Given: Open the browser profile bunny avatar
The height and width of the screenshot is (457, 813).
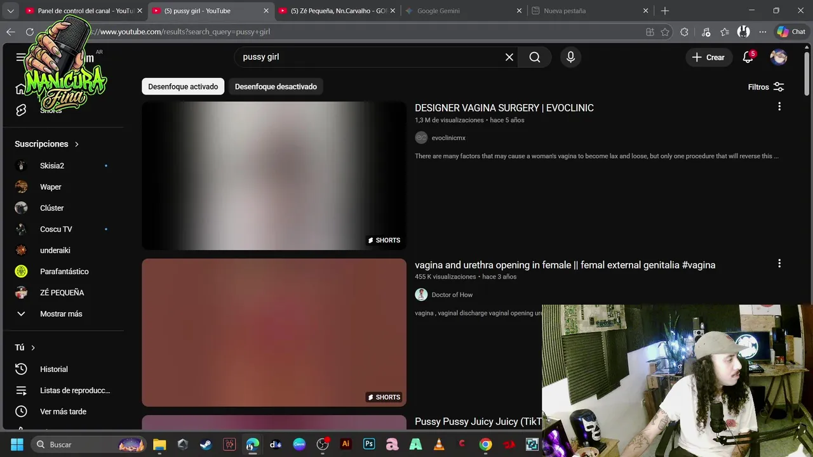Looking at the screenshot, I should click(743, 32).
